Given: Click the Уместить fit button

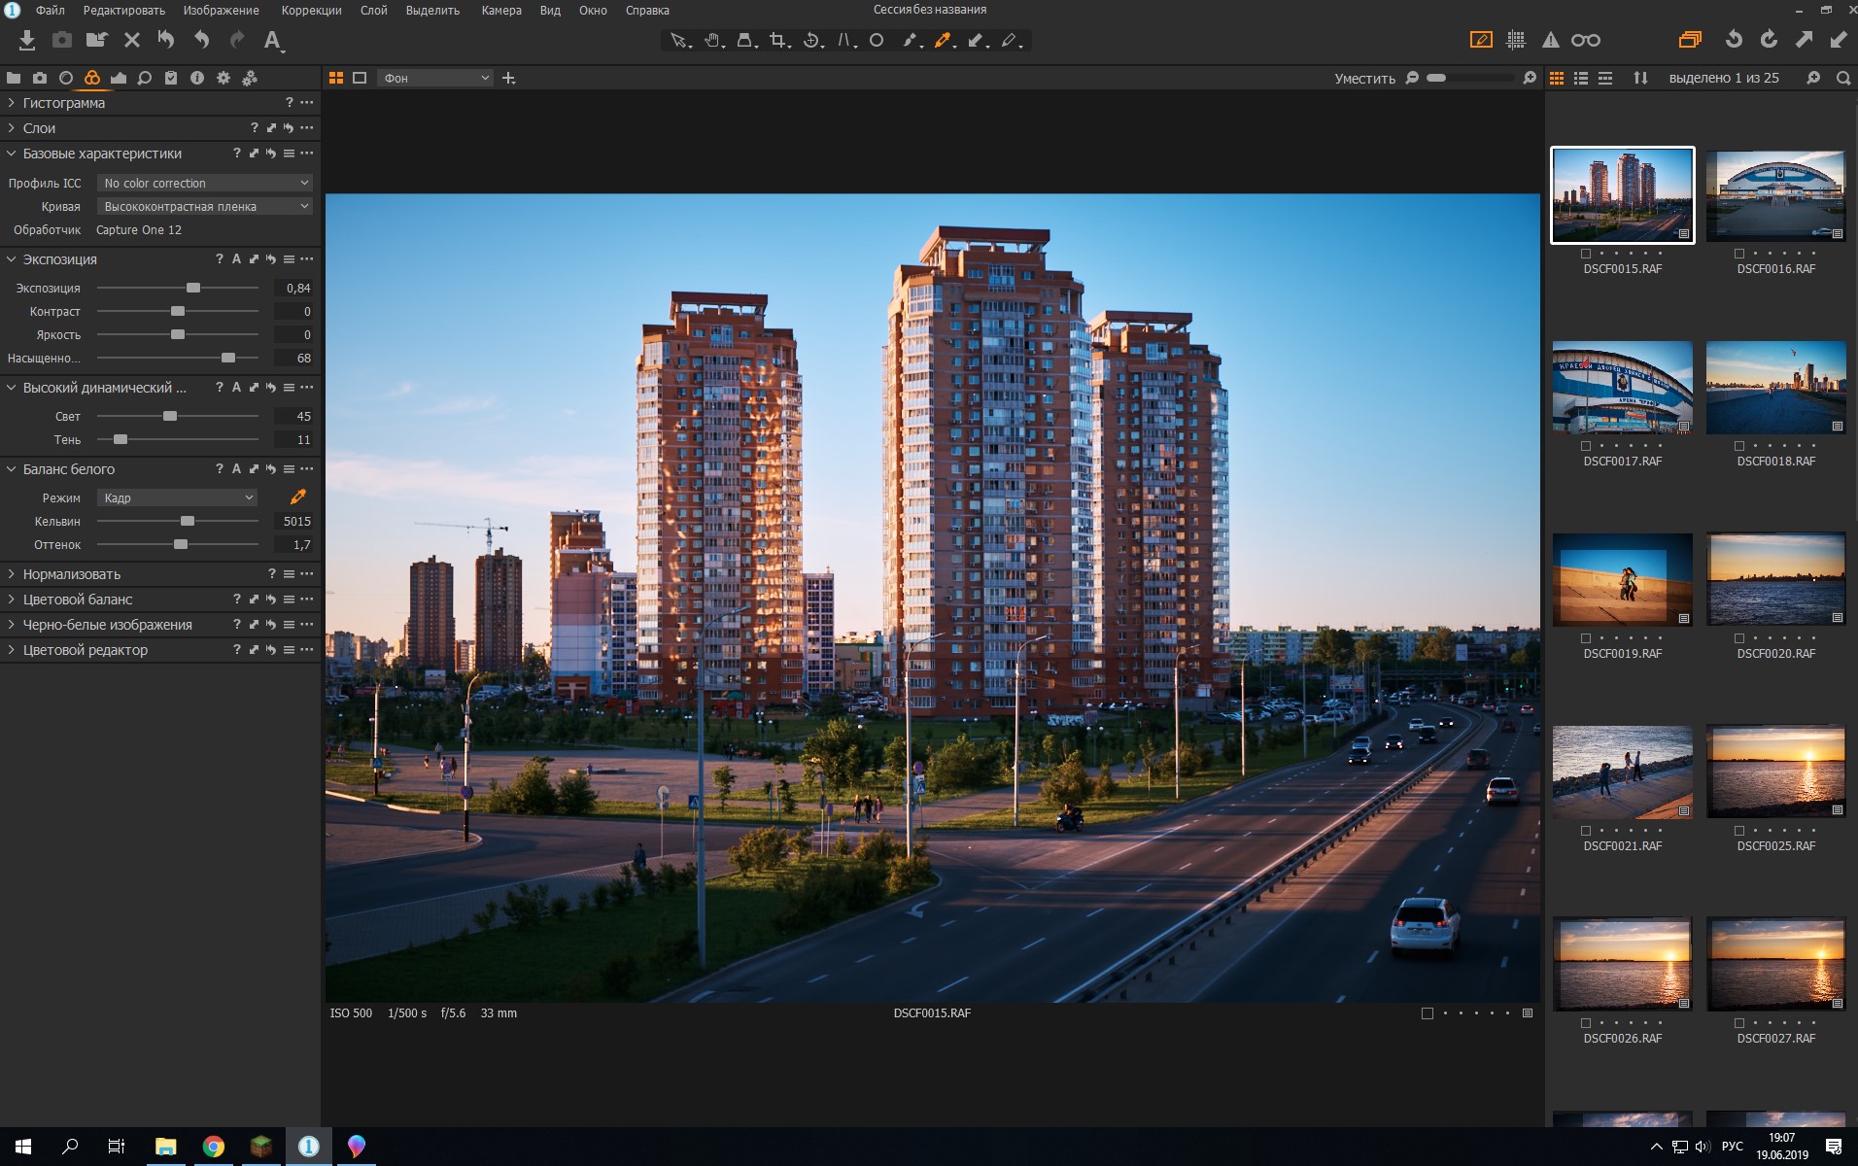Looking at the screenshot, I should coord(1364,79).
